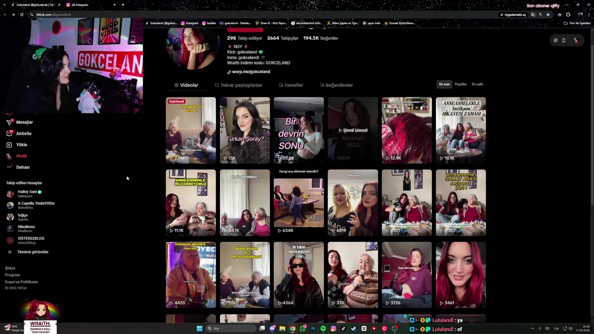Bookmark this page with star icon

(548, 14)
